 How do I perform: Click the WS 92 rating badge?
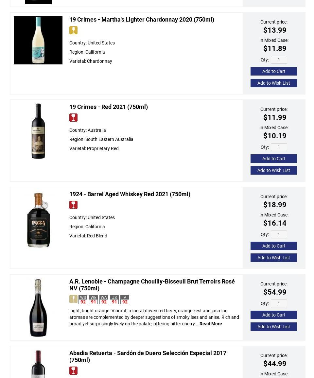pos(83,300)
